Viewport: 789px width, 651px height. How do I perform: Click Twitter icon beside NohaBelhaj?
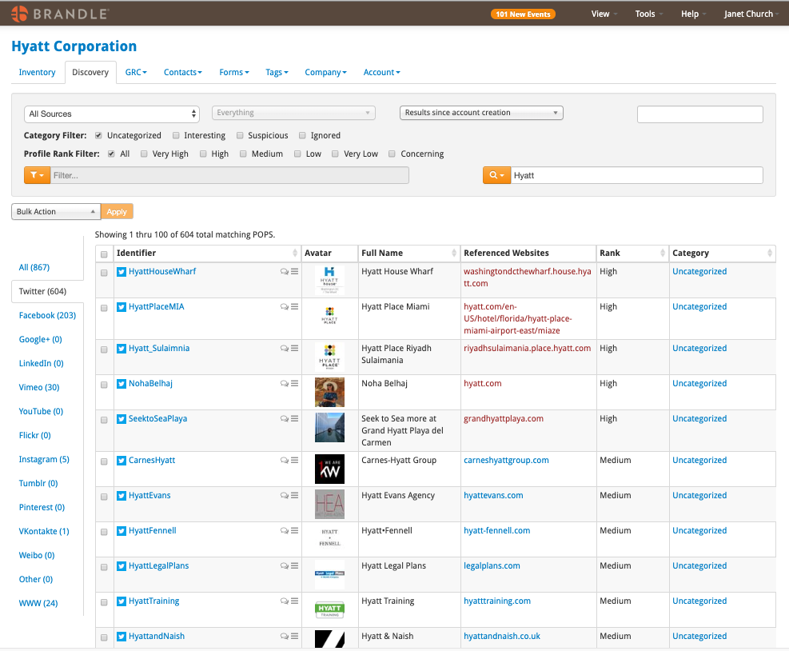point(122,384)
